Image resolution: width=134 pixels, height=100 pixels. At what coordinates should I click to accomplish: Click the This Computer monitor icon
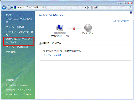pos(60,28)
